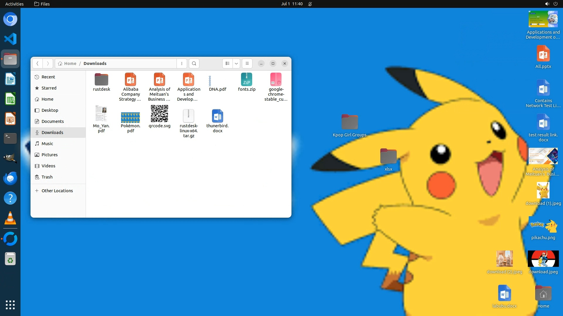Launch VLC media player from dock
563x316 pixels.
pyautogui.click(x=10, y=218)
